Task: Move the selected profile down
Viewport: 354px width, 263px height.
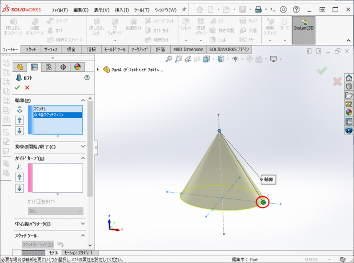Action: click(x=20, y=131)
